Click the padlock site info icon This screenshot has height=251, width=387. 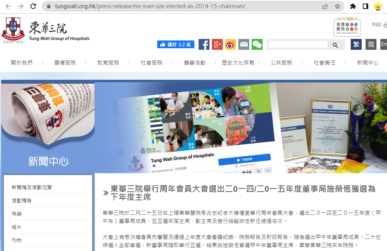49,6
